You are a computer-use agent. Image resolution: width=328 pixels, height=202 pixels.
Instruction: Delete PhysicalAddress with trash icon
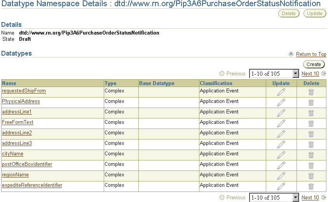pyautogui.click(x=311, y=103)
